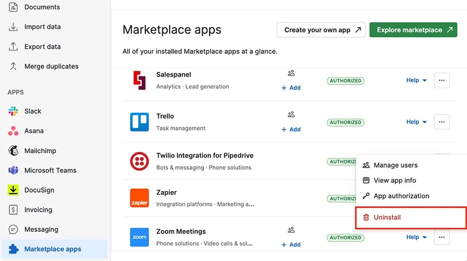Viewport: 467px width, 261px height.
Task: Click the Explore marketplace button
Action: (x=413, y=30)
